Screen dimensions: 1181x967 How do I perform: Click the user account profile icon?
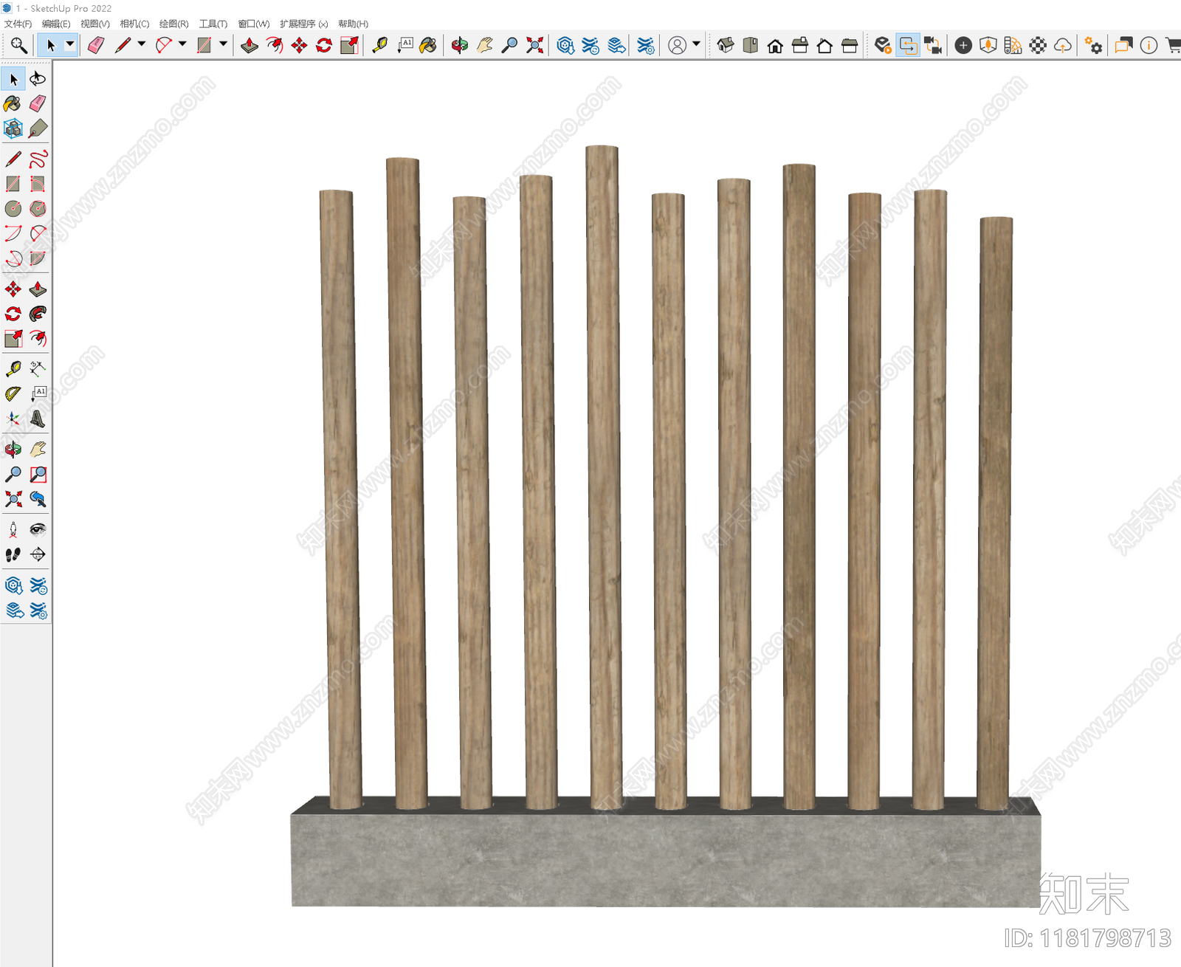pyautogui.click(x=677, y=46)
